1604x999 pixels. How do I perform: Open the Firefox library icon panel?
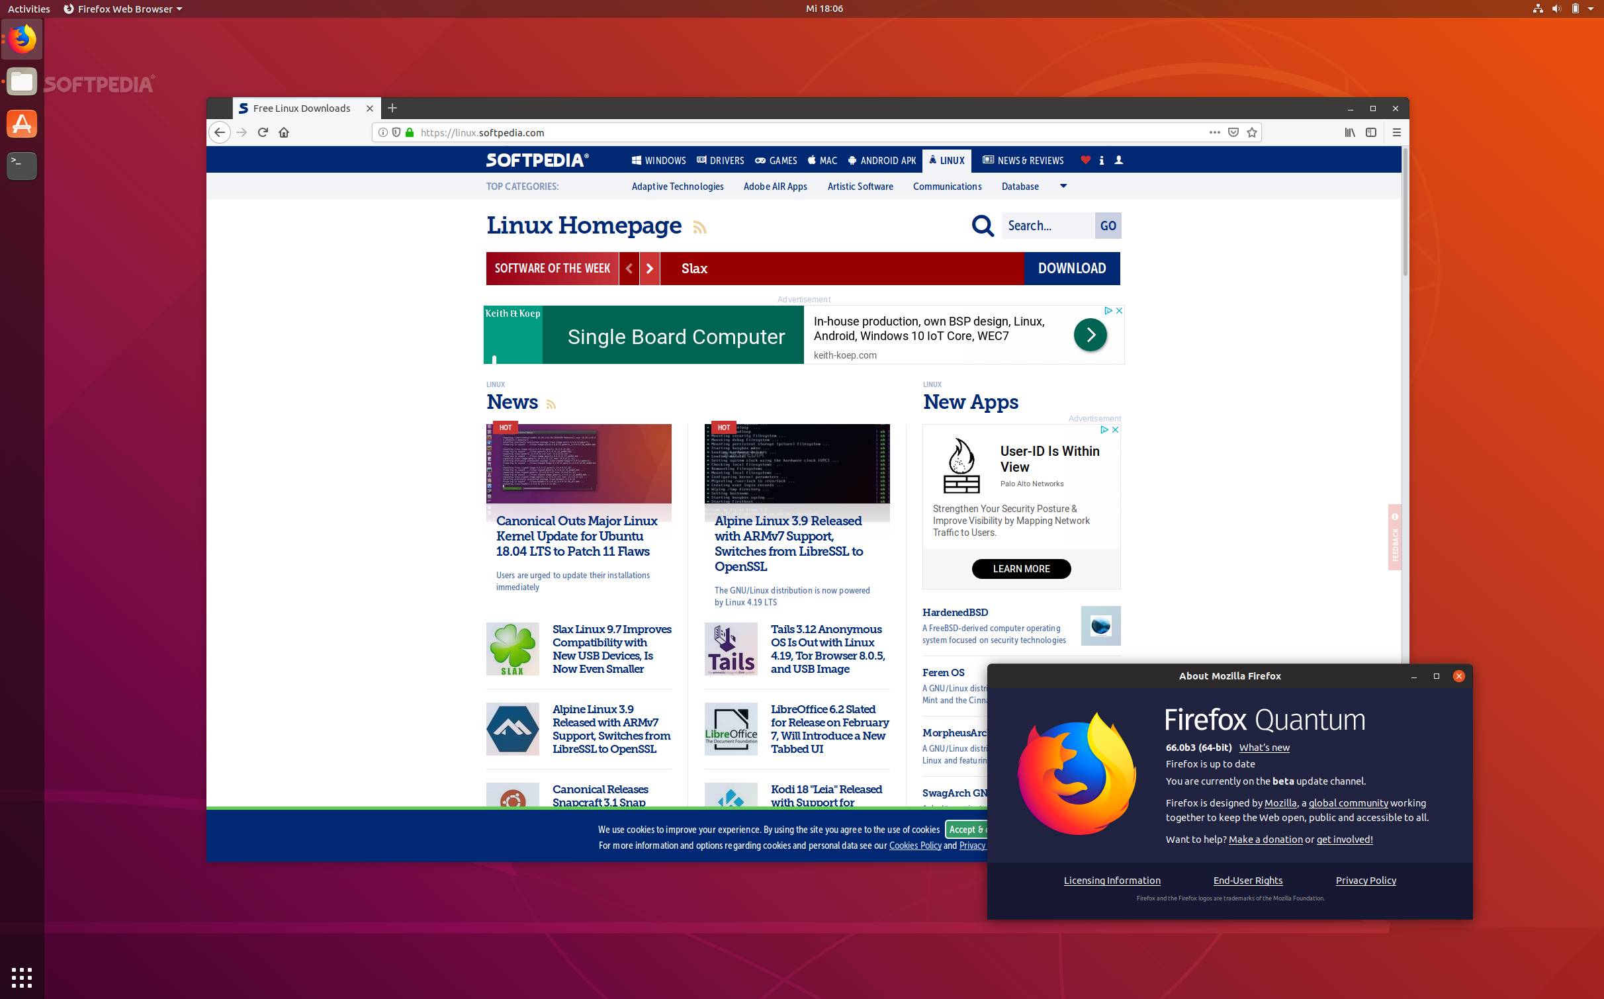(1349, 132)
